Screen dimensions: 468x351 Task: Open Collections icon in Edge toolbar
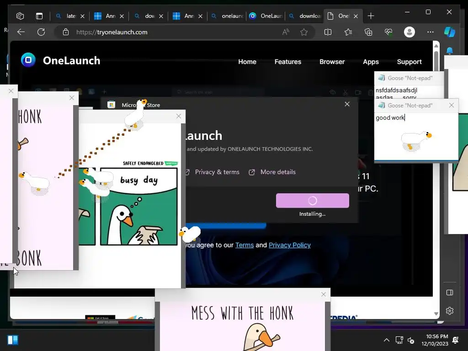click(368, 32)
